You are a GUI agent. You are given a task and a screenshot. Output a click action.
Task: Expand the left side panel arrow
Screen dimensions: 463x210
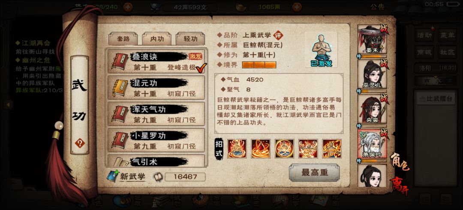pyautogui.click(x=8, y=104)
